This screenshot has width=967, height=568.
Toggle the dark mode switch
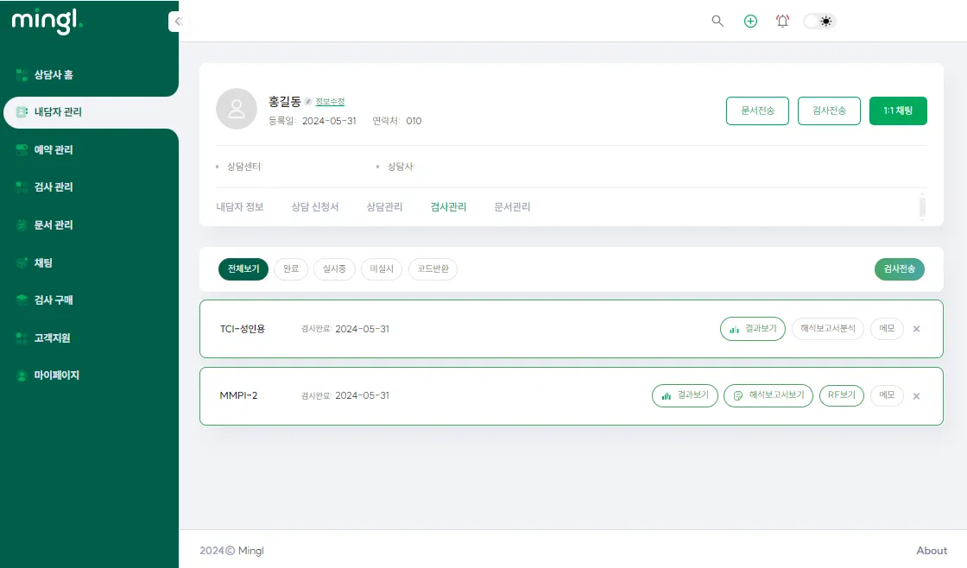tap(819, 21)
